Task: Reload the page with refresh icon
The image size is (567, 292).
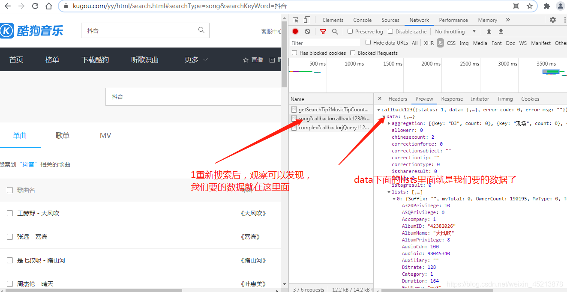Action: (35, 6)
